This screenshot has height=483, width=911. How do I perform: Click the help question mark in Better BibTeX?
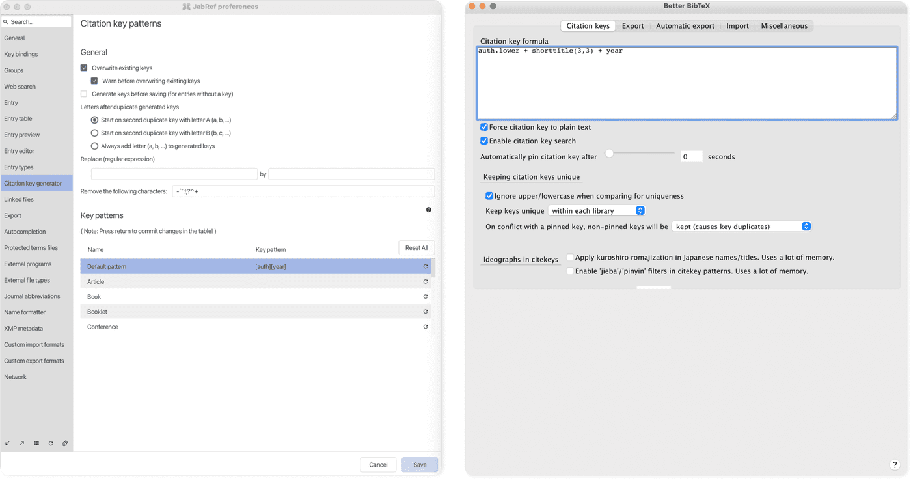pos(895,464)
